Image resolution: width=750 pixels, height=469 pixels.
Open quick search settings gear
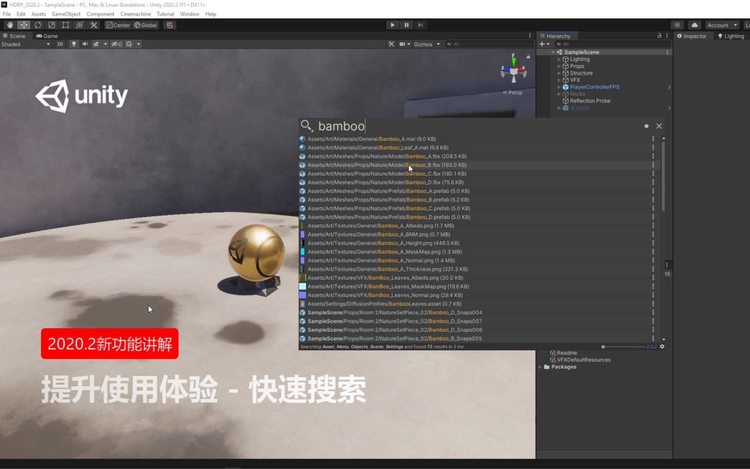click(662, 347)
